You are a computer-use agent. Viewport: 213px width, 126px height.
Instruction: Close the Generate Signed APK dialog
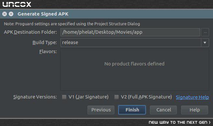(x=5, y=14)
